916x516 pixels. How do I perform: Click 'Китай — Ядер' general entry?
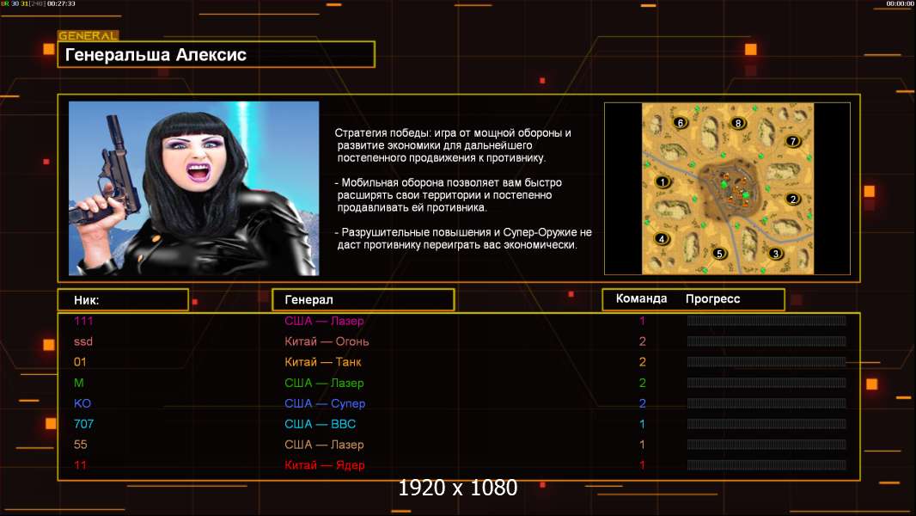pyautogui.click(x=325, y=465)
